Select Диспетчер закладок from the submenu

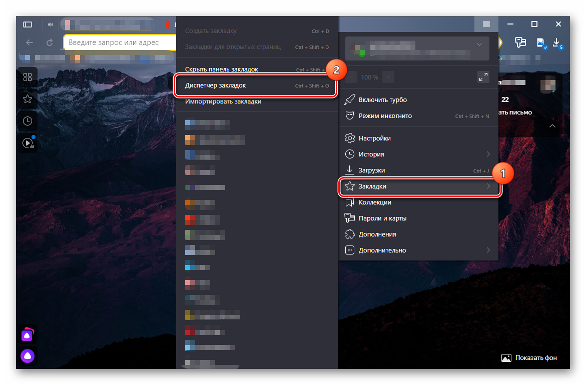[x=216, y=85]
